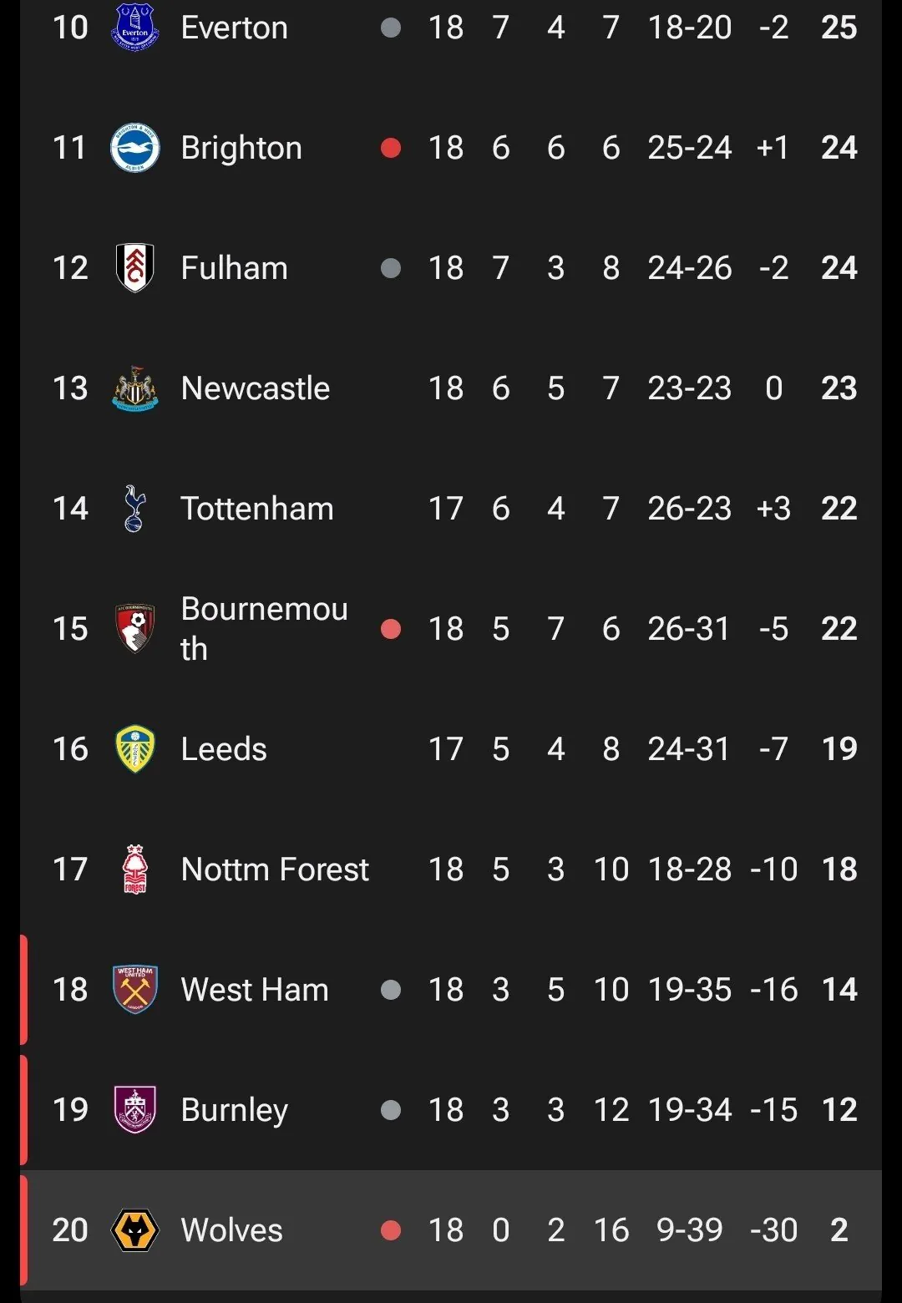Open the Newcastle team name link
Screen dimensions: 902x1303
point(255,388)
